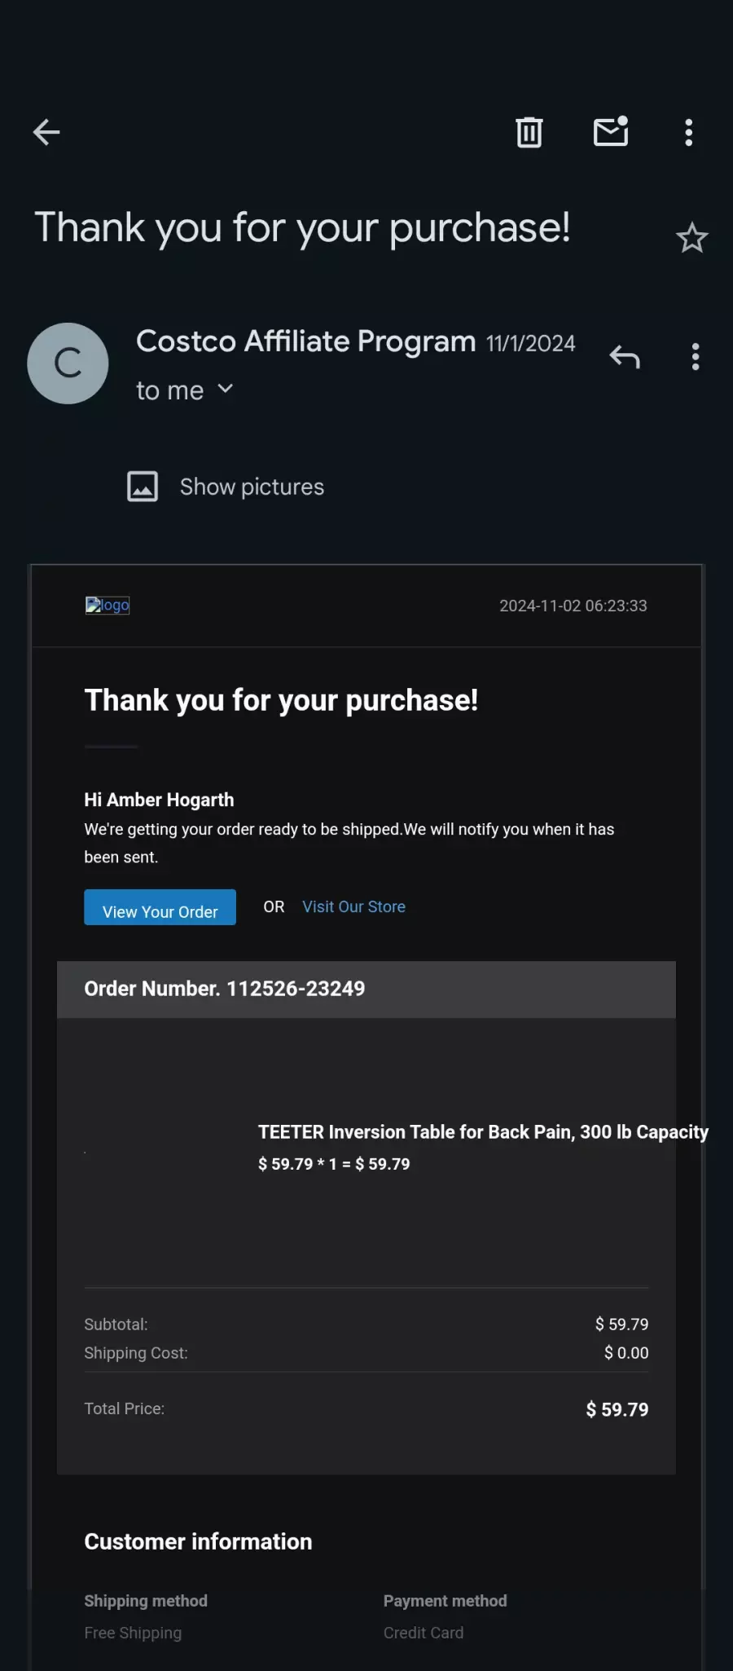The height and width of the screenshot is (1671, 733).
Task: Open the Visit Our Store link
Action: coord(353,906)
